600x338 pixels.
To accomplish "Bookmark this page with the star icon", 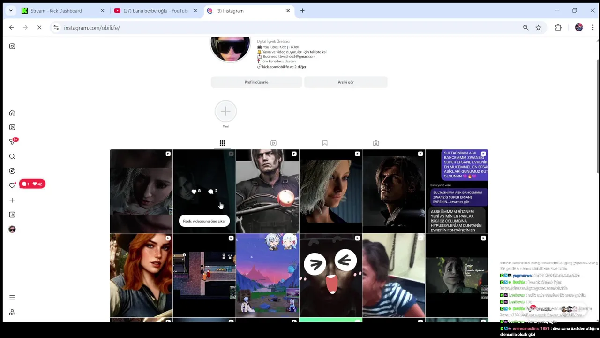I will (538, 28).
